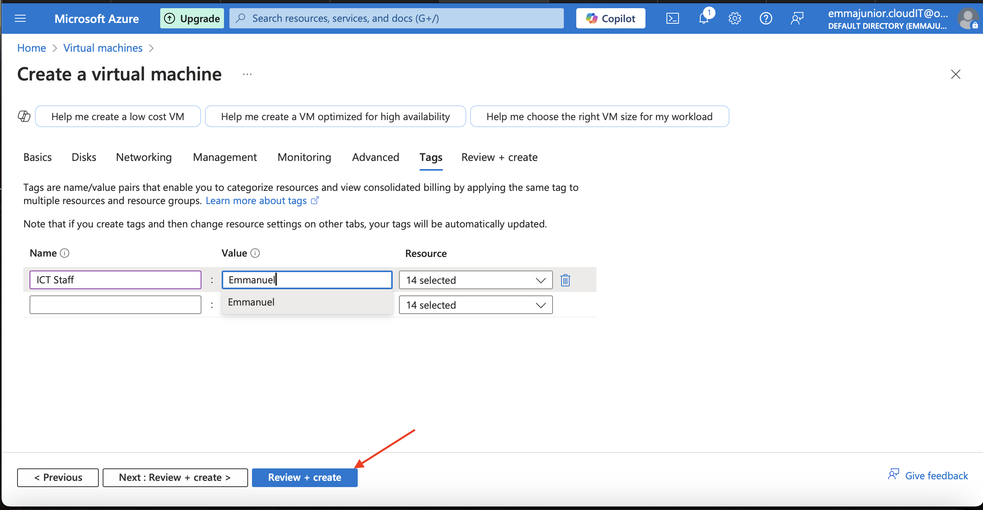This screenshot has width=983, height=510.
Task: Click the Emmanuel value input field
Action: [x=307, y=280]
